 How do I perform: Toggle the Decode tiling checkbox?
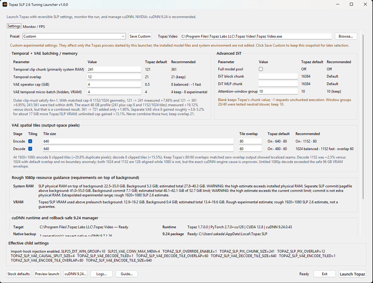pyautogui.click(x=30, y=149)
